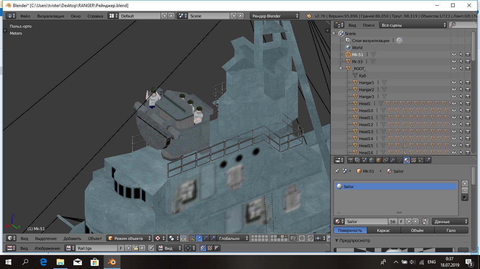The width and height of the screenshot is (480, 269).
Task: Open Blender from the Windows taskbar
Action: 112,262
